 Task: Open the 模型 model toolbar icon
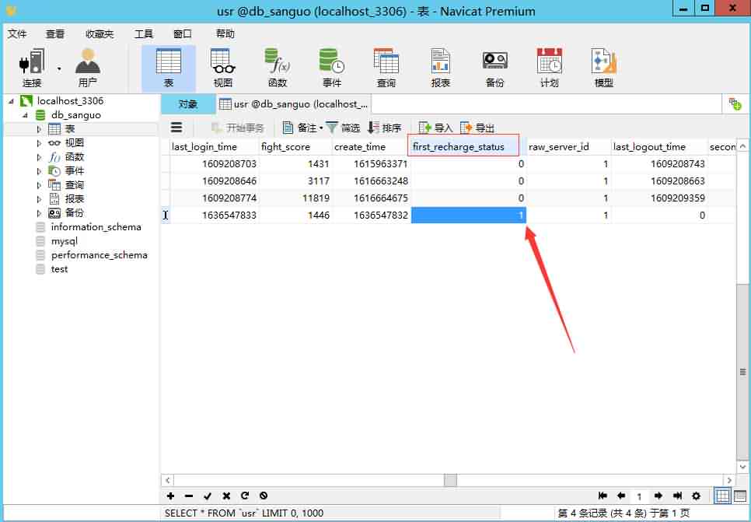coord(603,67)
